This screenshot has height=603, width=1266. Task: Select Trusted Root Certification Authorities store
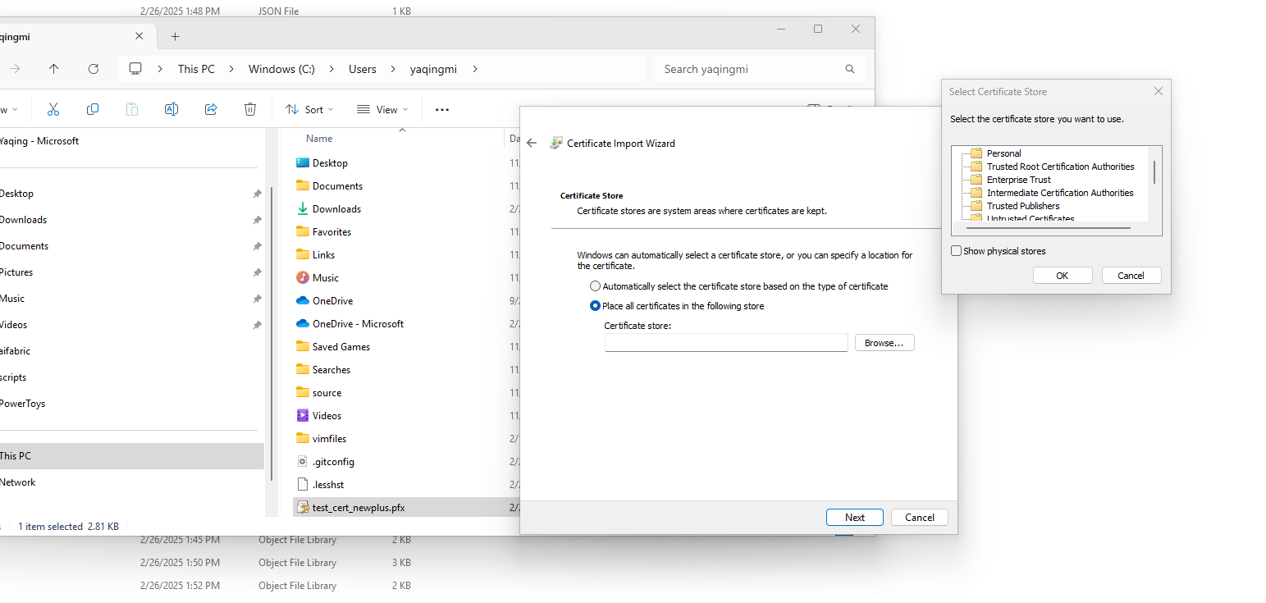(1060, 167)
